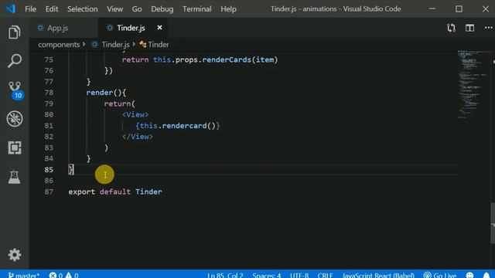The height and width of the screenshot is (278, 495).
Task: Open the File menu
Action: coord(31,8)
